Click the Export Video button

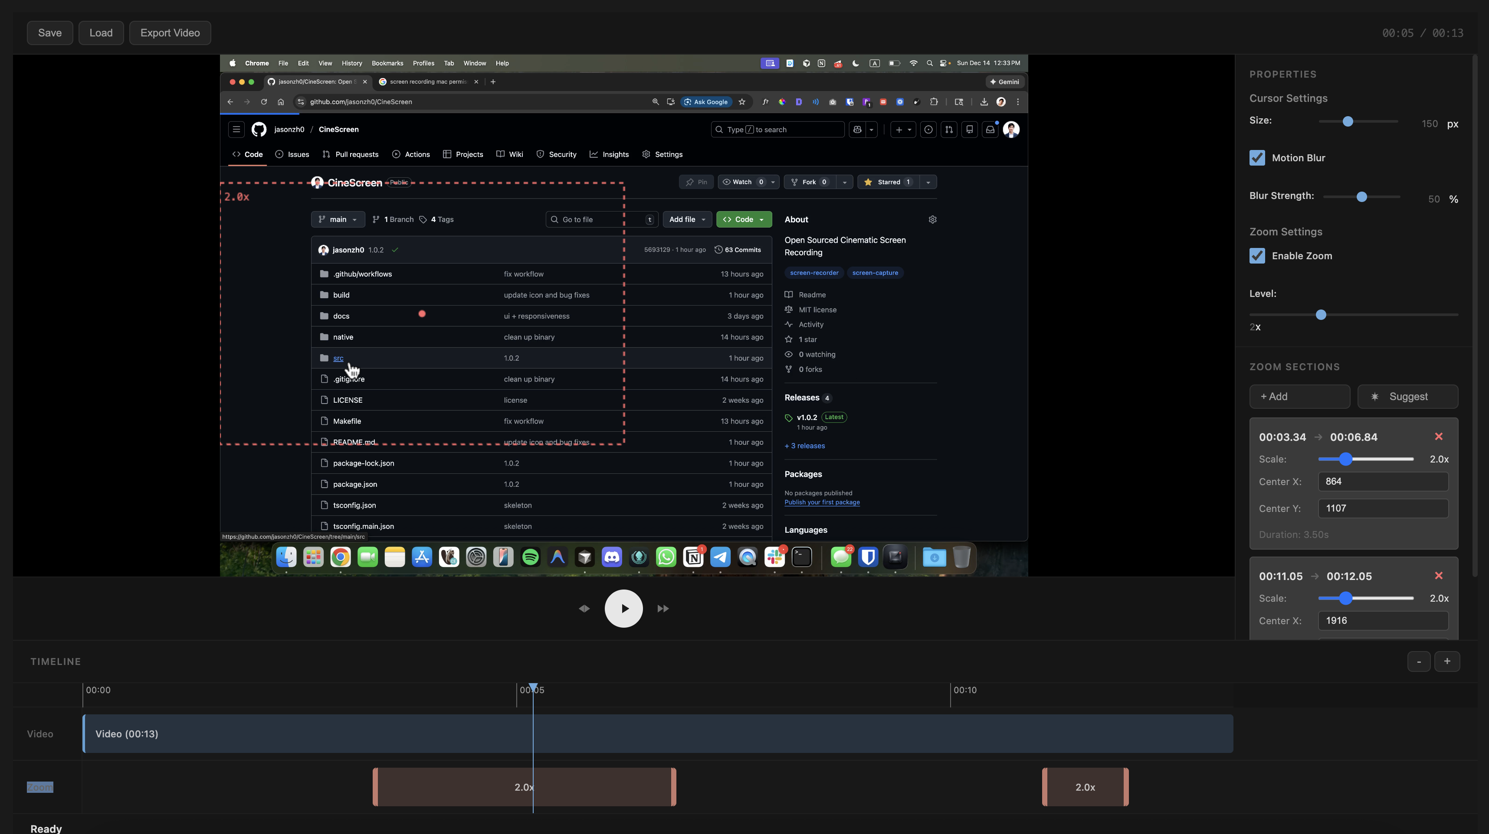point(169,33)
